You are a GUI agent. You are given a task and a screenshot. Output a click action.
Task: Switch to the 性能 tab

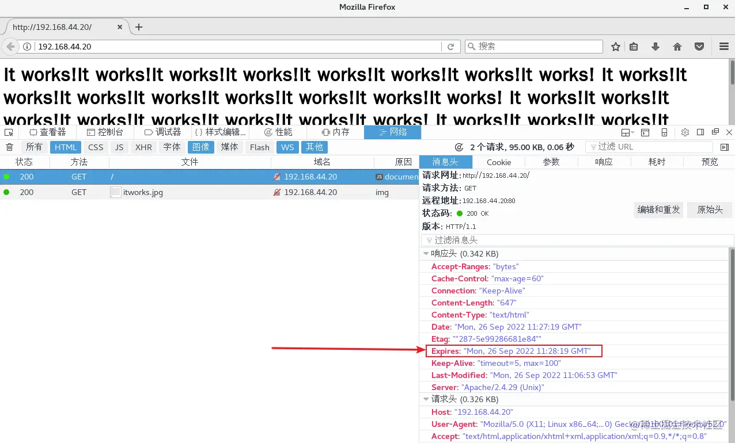[x=278, y=132]
